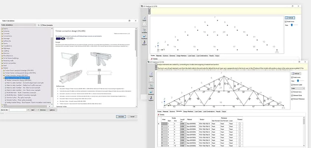Select 'Tension Splice - Ply splice example' row
The height and width of the screenshot is (148, 311).
coord(19,97)
